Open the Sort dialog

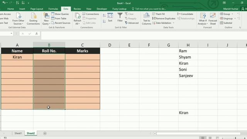pyautogui.click(x=110, y=17)
